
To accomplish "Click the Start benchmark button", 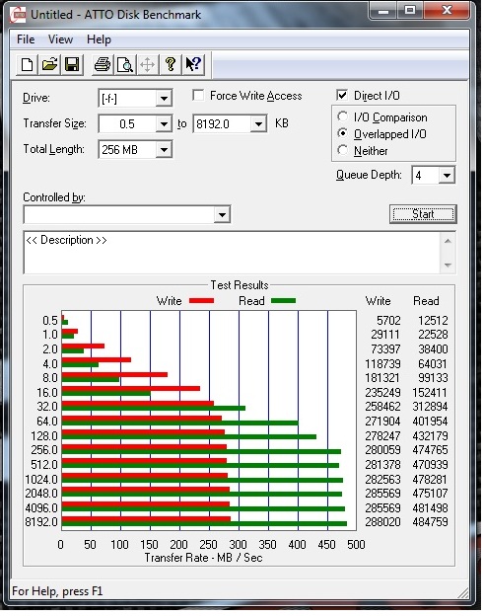I will pyautogui.click(x=423, y=214).
